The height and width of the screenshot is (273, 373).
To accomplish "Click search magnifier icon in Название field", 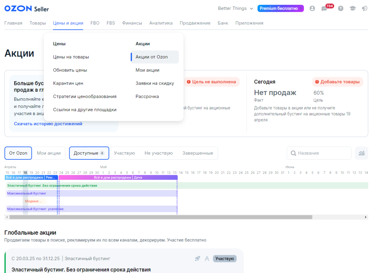I will [x=293, y=153].
